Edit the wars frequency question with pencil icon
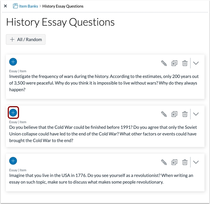This screenshot has height=204, width=210. click(x=164, y=63)
